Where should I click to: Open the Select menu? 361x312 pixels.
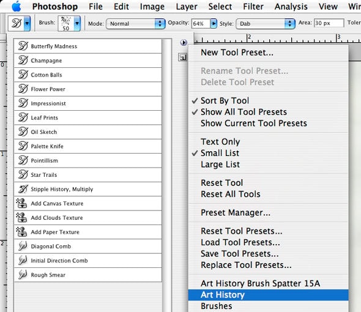coord(220,7)
